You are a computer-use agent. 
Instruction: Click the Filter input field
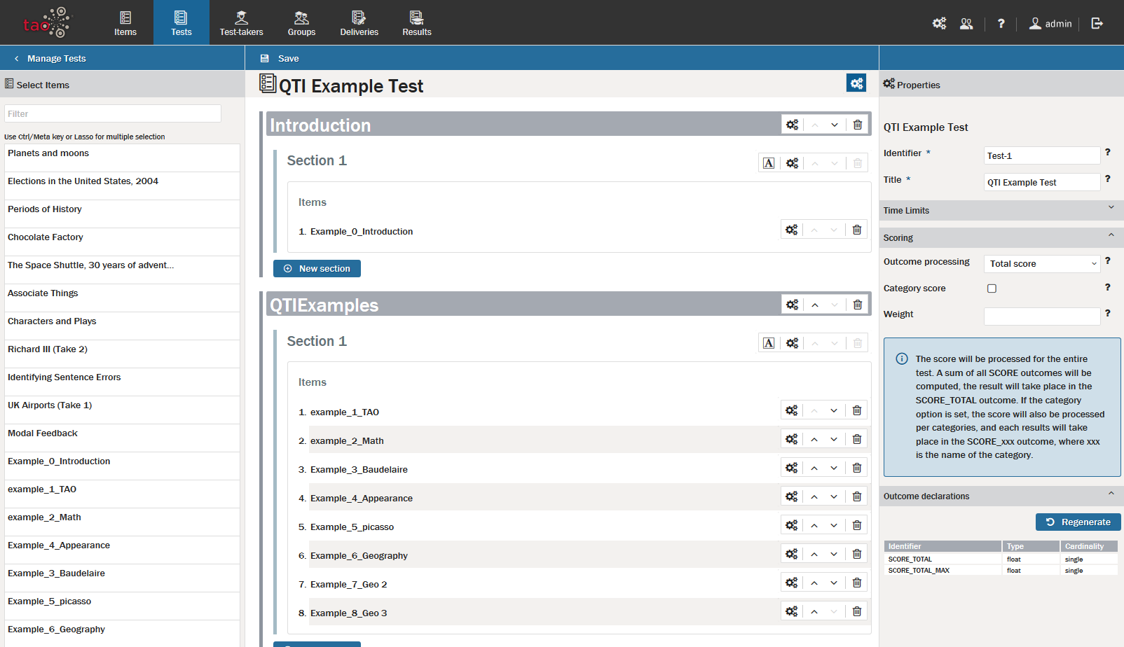click(x=113, y=114)
